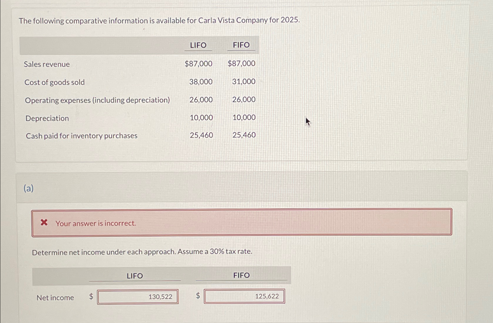Click the Operating expenses row label

coord(98,100)
